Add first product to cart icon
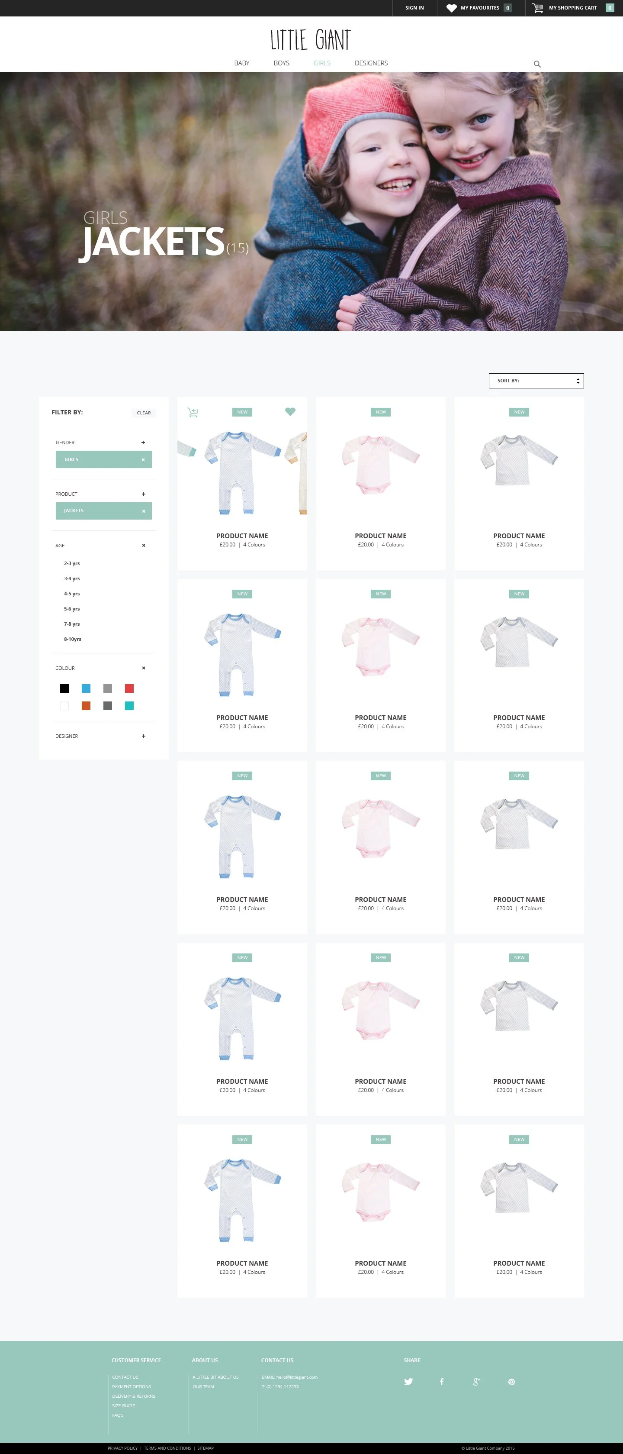This screenshot has width=623, height=1454. pos(193,413)
